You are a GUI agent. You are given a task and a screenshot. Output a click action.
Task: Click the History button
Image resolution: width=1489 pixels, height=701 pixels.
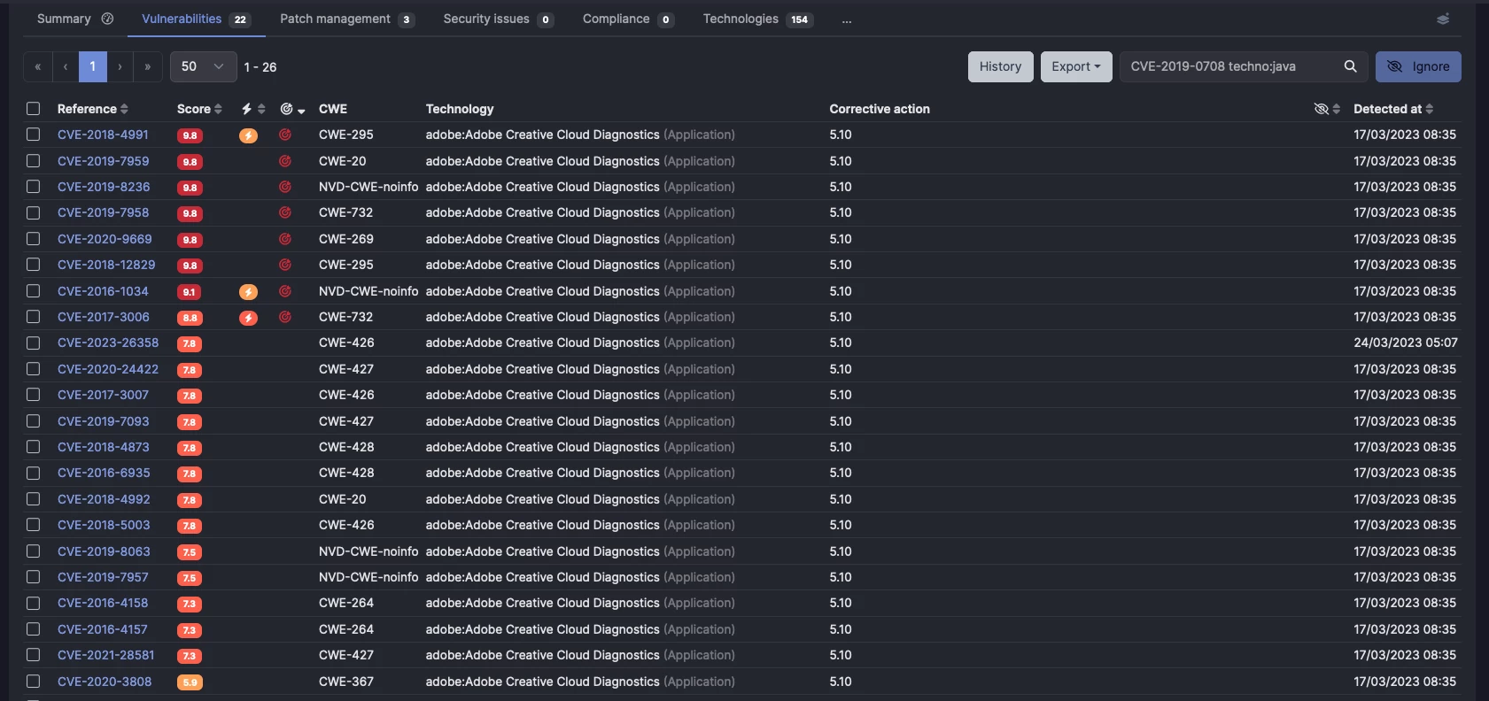pyautogui.click(x=1000, y=66)
